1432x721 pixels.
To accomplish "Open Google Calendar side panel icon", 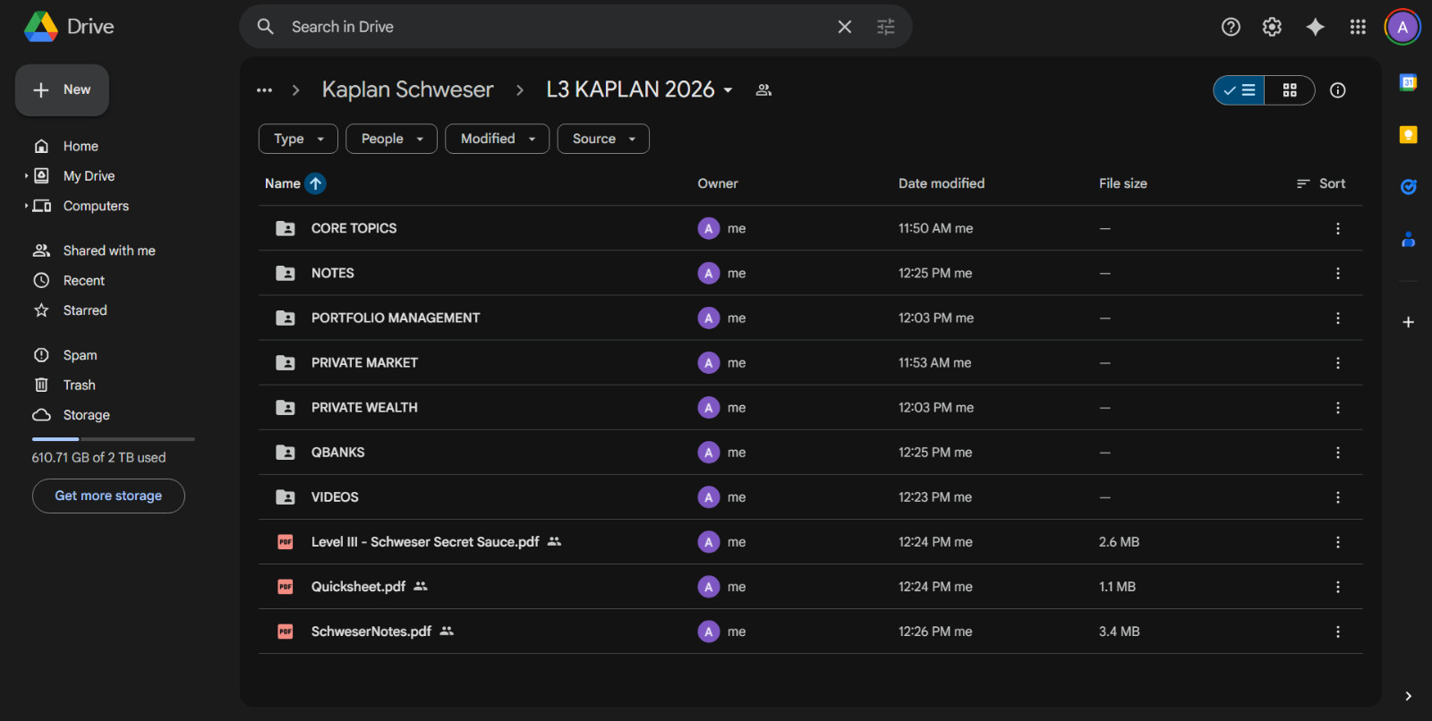I will click(1408, 82).
